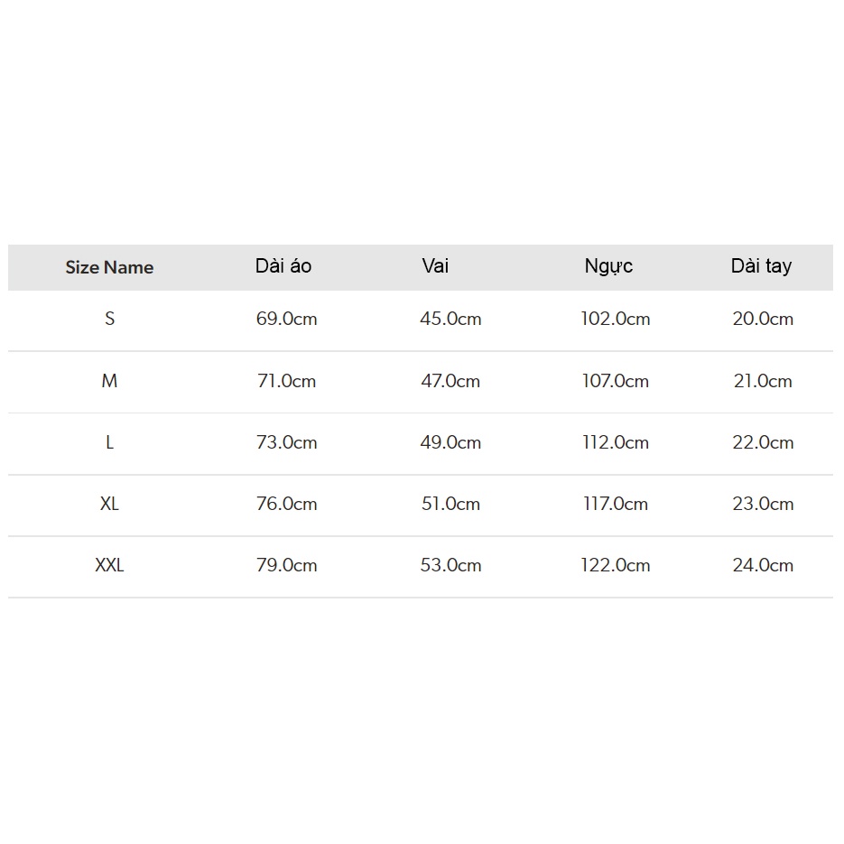Click the 79.0cm shirt length cell

(x=286, y=565)
